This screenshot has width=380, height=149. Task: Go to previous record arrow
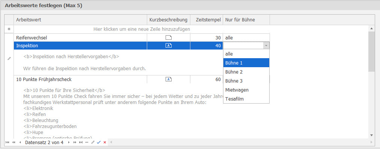(x=20, y=143)
